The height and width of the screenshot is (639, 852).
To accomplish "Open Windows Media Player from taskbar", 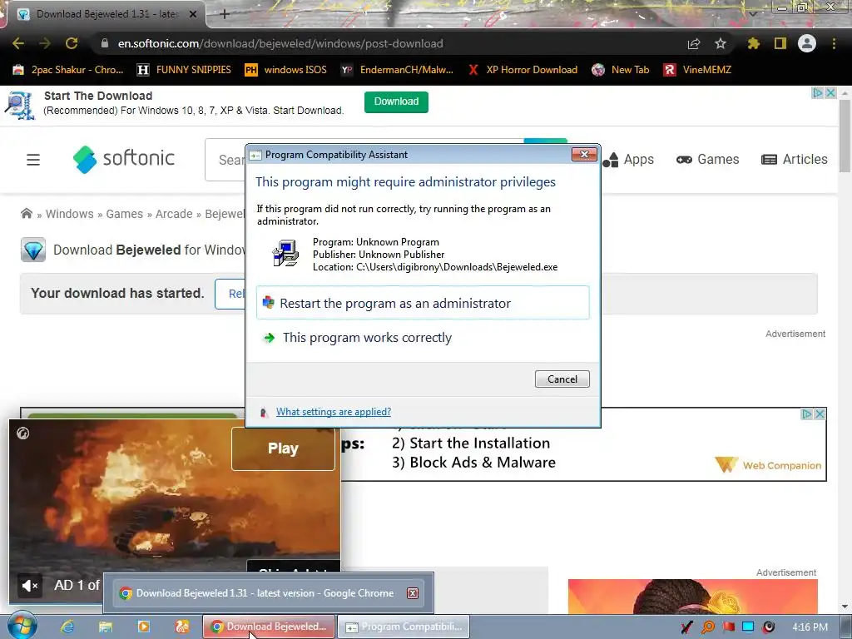I will [143, 627].
